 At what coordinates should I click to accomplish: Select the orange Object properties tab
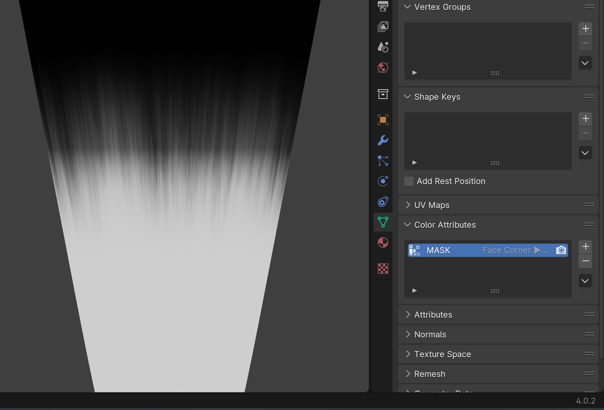(383, 120)
